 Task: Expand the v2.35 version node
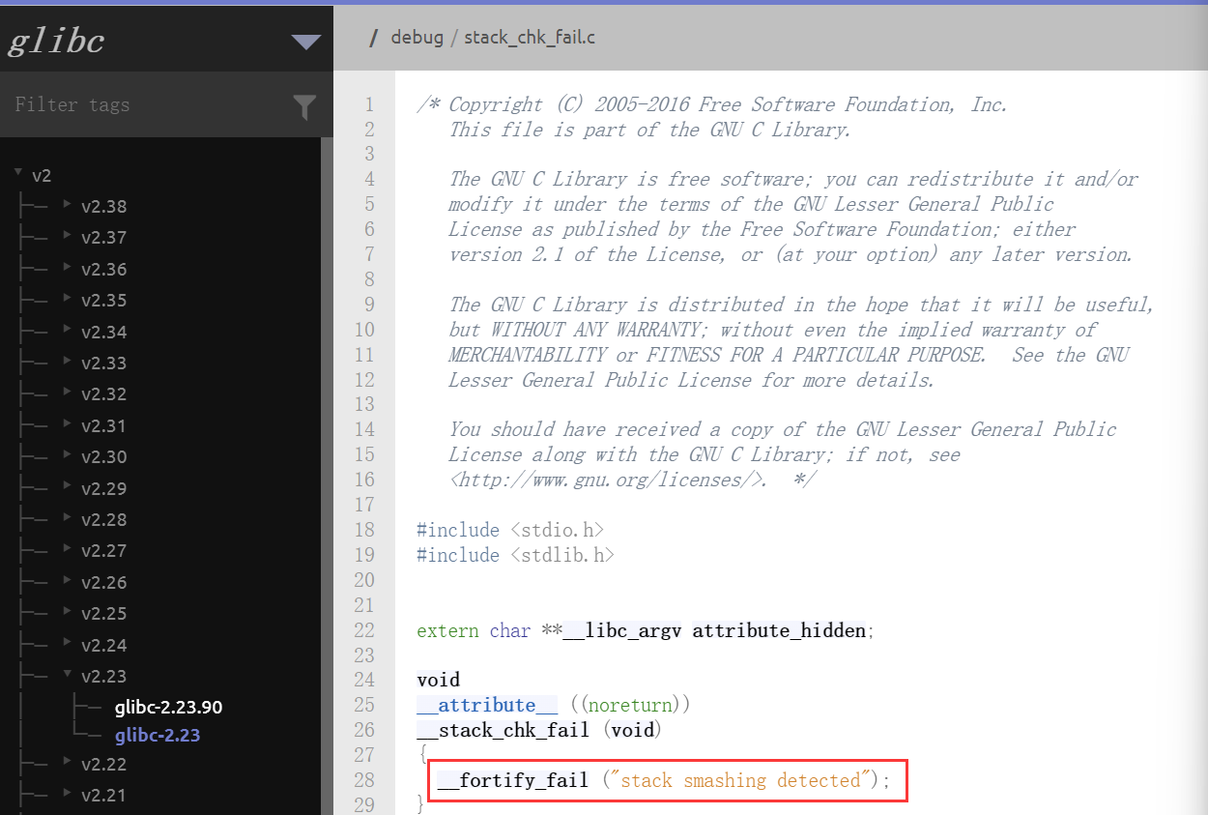point(67,299)
